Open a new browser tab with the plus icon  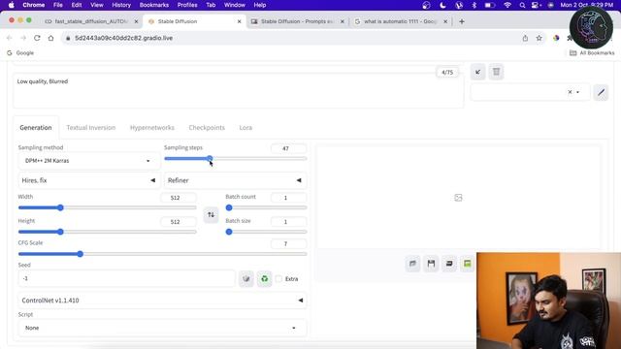pos(462,21)
